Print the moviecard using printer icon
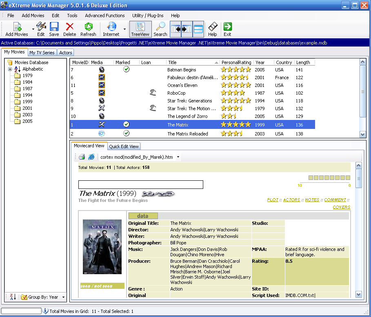The image size is (371, 317). pyautogui.click(x=82, y=157)
